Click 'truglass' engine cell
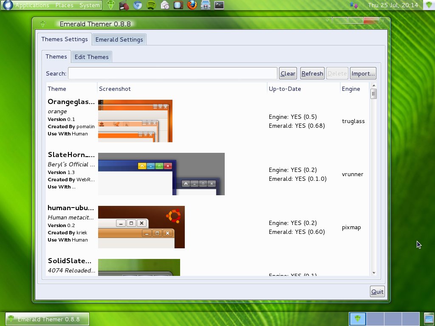The image size is (435, 326). [x=353, y=121]
